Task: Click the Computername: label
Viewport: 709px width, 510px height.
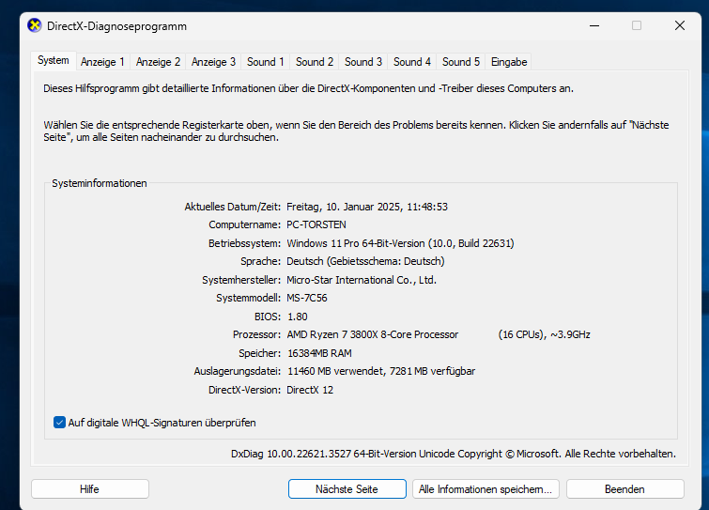Action: [x=244, y=224]
